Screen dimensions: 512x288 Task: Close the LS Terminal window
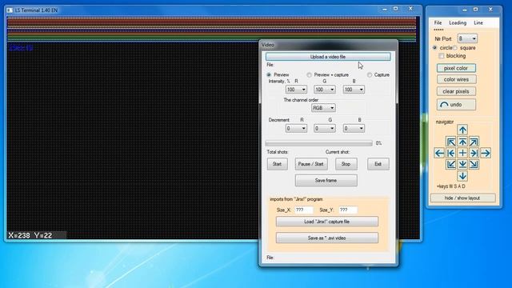410,9
